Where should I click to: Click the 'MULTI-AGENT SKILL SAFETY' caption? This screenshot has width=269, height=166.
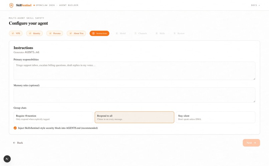click(x=26, y=18)
